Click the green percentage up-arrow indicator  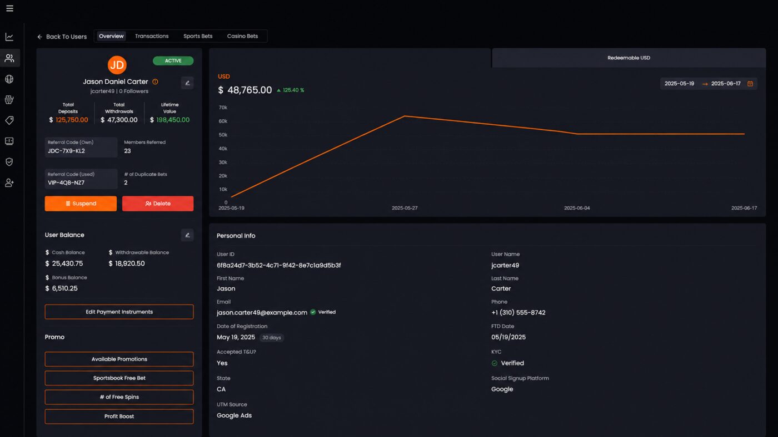(279, 90)
